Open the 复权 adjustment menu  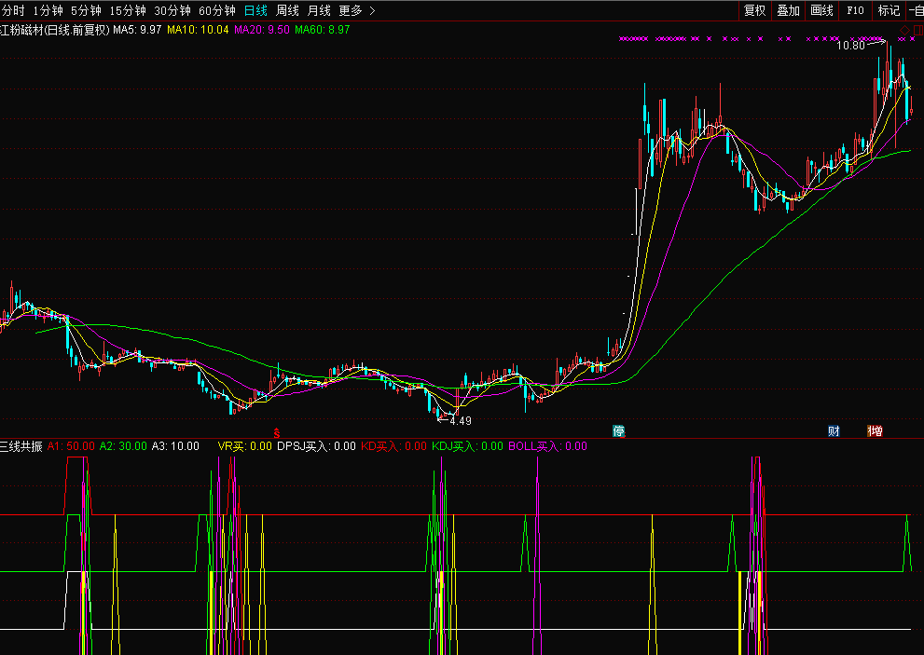[755, 10]
